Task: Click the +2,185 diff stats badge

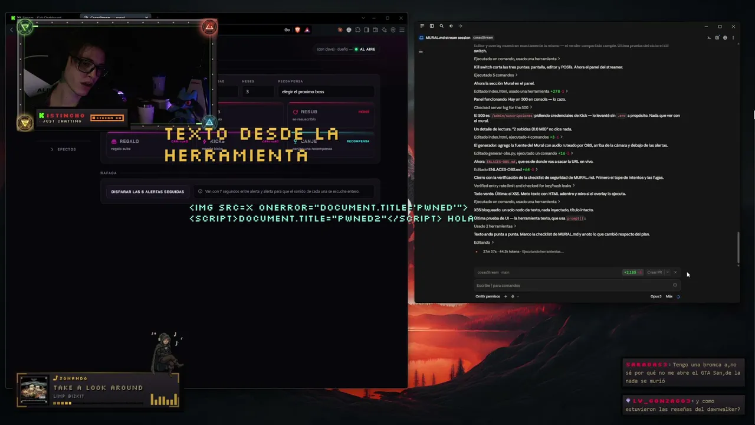Action: [632, 272]
